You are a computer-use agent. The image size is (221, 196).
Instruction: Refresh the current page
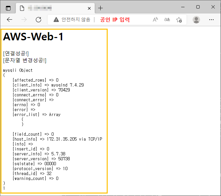coord(38,20)
